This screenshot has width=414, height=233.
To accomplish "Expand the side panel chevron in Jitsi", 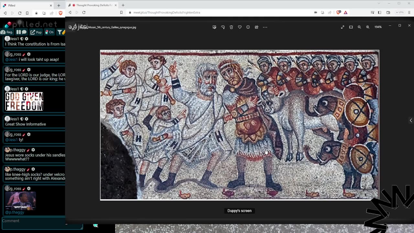I will tap(411, 120).
